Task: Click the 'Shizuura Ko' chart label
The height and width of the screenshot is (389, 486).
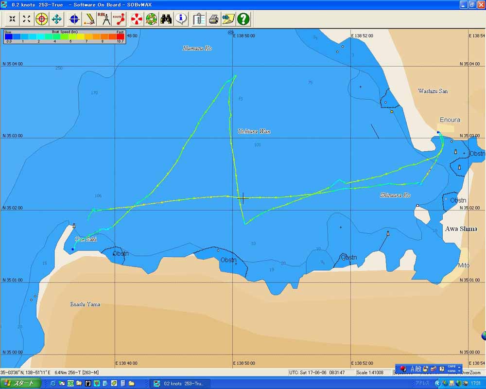Action: pos(395,195)
